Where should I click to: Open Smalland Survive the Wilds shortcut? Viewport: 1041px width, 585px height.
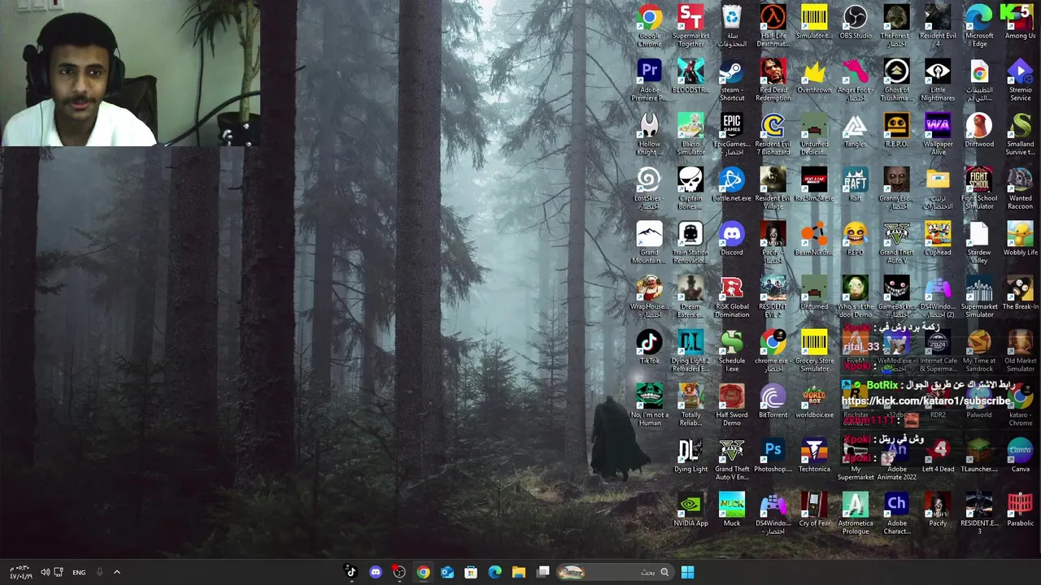[1020, 133]
